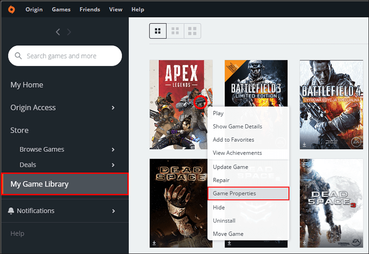Go forward with the right arrow
Viewport: 369px width, 254px height.
point(69,32)
